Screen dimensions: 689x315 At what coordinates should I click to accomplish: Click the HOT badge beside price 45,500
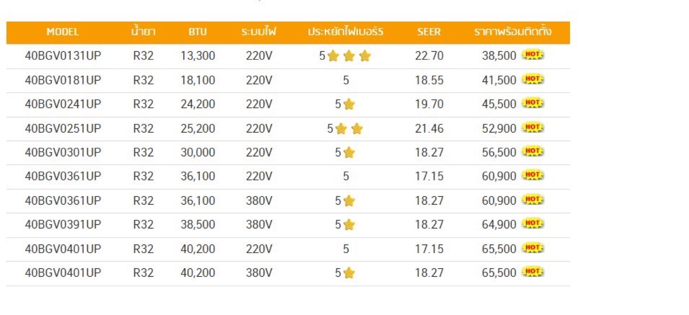coord(533,103)
